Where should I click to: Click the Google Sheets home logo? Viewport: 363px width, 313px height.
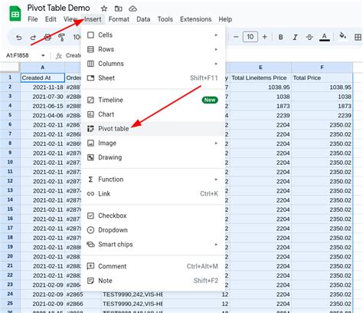click(15, 14)
